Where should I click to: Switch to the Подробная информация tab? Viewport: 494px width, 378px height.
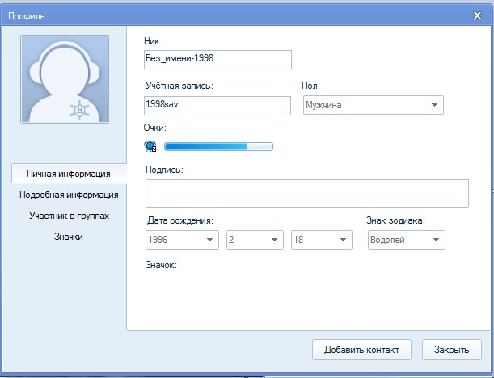pos(69,195)
